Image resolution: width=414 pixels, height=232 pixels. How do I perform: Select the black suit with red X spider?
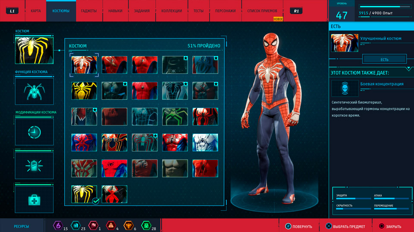point(114,194)
